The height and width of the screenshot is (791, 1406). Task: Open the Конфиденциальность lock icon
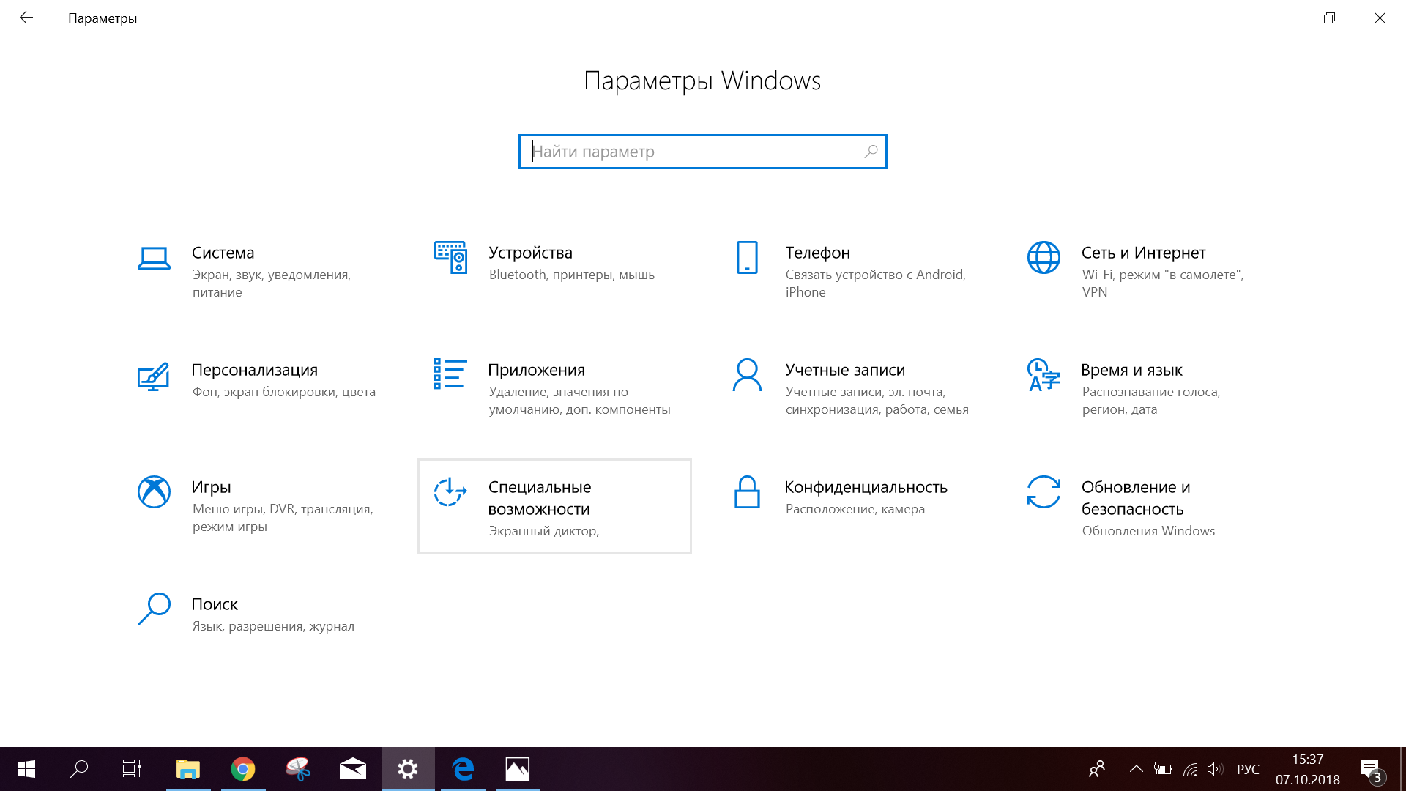747,491
